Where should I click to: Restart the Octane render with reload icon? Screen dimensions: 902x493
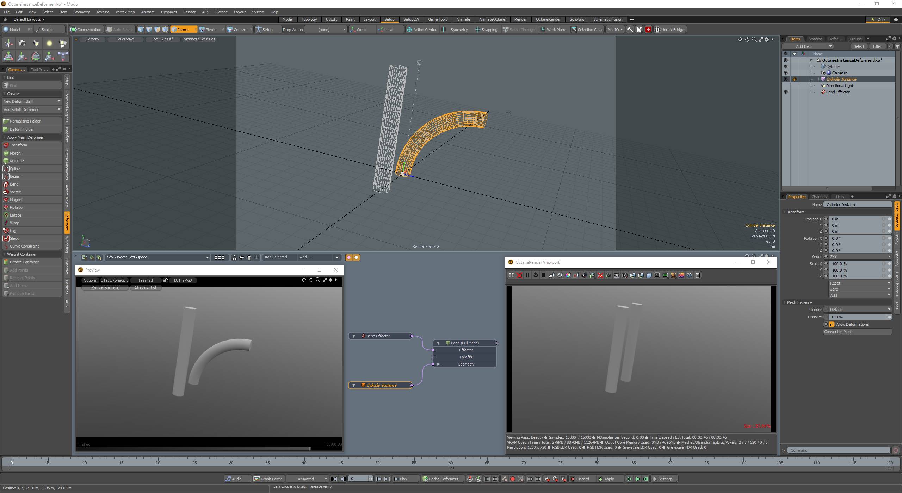click(536, 275)
